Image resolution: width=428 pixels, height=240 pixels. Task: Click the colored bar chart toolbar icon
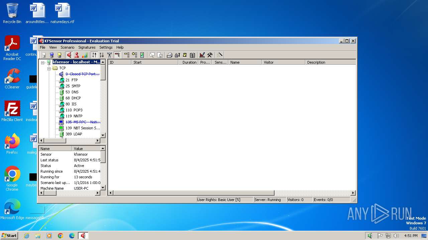point(85,55)
